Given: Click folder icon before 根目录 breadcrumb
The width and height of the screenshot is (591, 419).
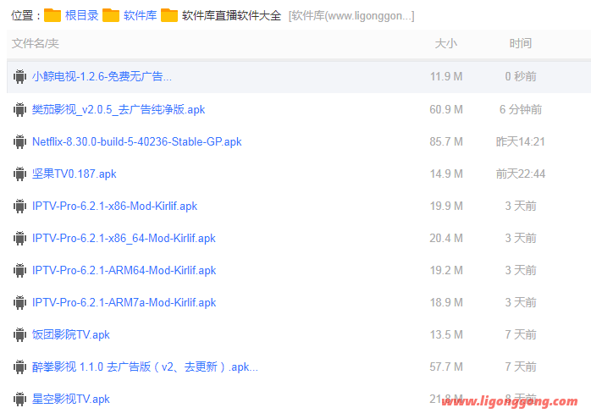Looking at the screenshot, I should point(52,15).
